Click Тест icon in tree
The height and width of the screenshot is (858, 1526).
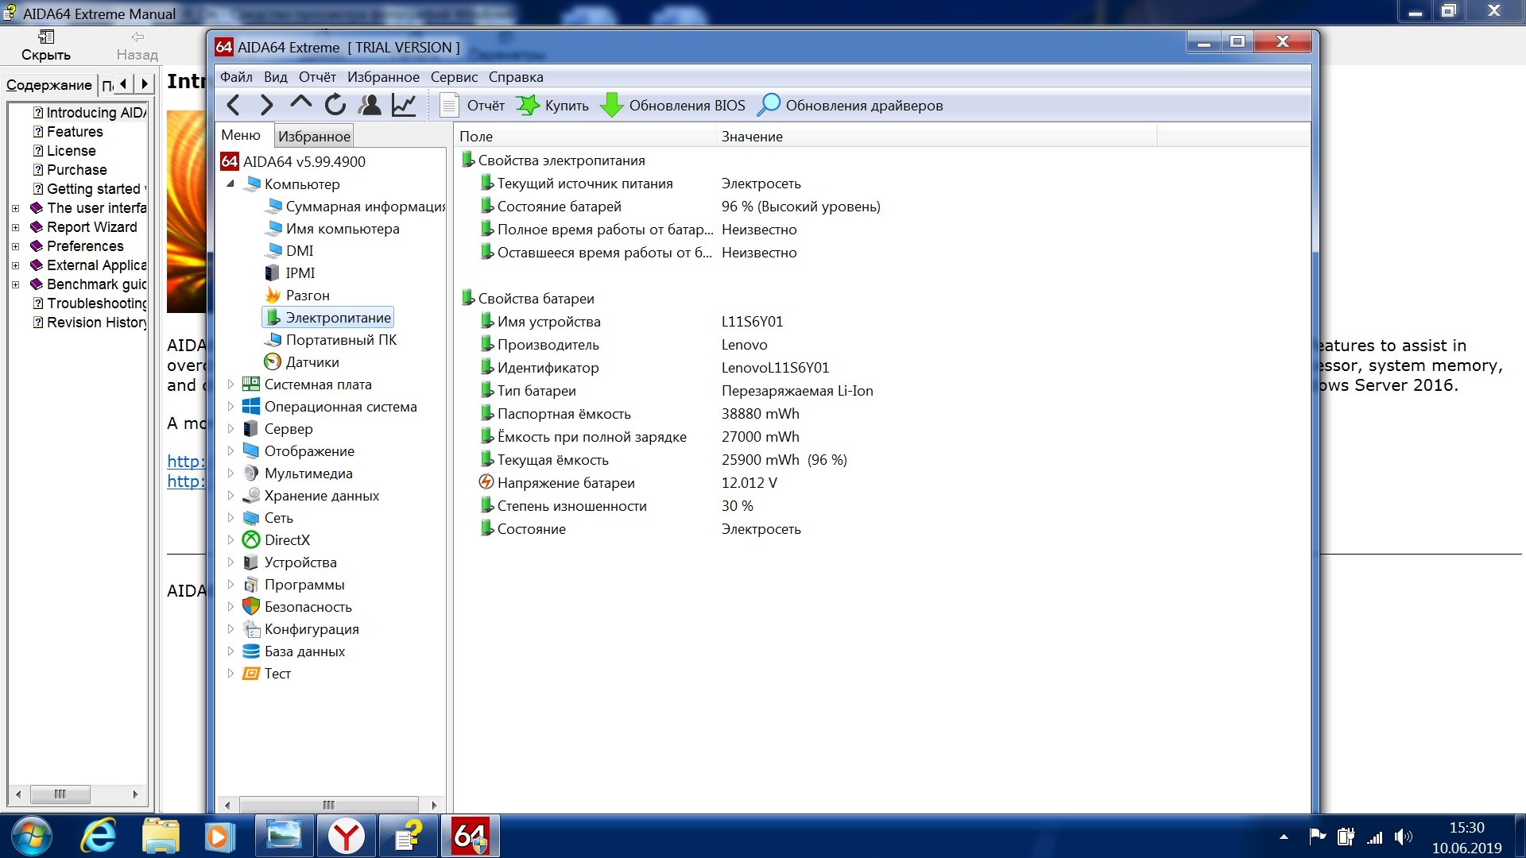coord(251,673)
